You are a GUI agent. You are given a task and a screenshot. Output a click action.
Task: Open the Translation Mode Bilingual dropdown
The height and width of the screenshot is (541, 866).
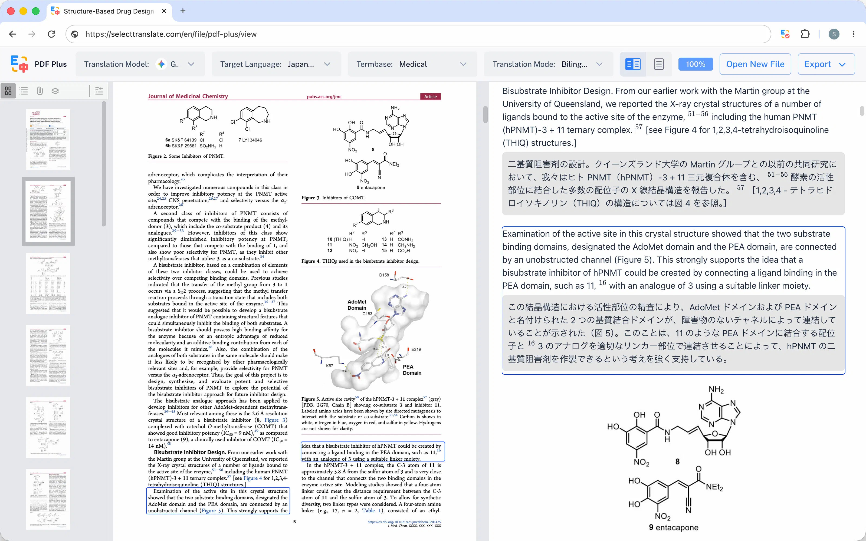point(548,64)
